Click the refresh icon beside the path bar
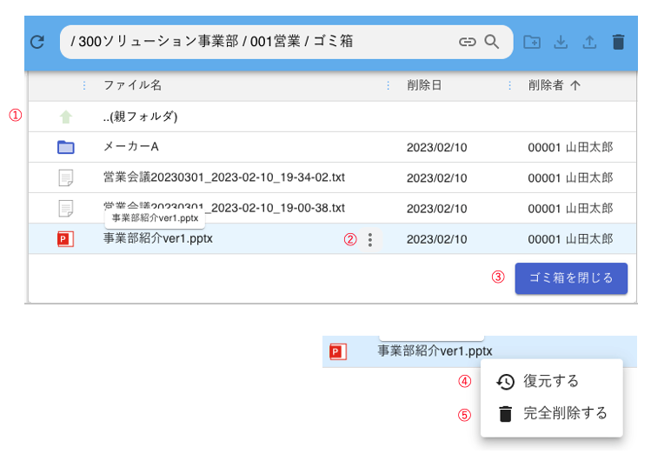651x454 pixels. click(x=37, y=42)
